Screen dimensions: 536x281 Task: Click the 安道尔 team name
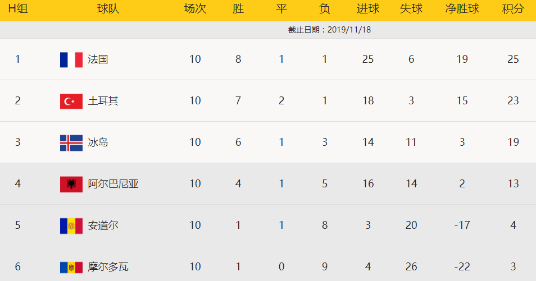[x=103, y=225]
